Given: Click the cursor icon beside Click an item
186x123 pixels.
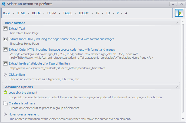Looking at the screenshot, I should pyautogui.click(x=5, y=75).
